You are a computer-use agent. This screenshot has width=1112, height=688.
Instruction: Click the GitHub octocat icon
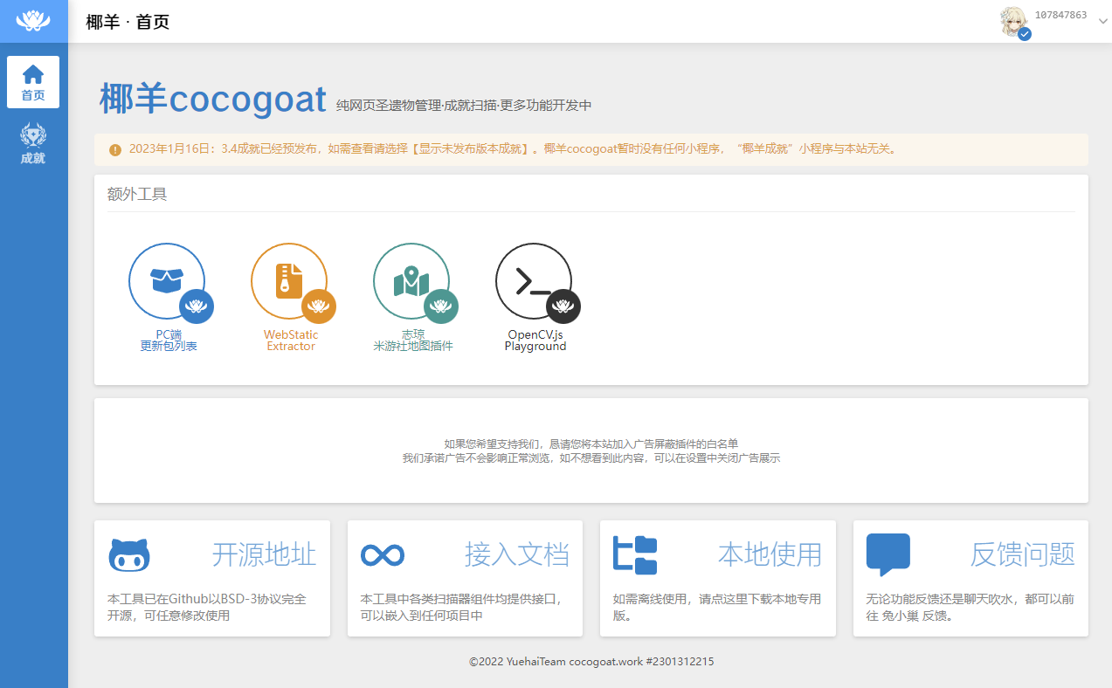pos(129,555)
